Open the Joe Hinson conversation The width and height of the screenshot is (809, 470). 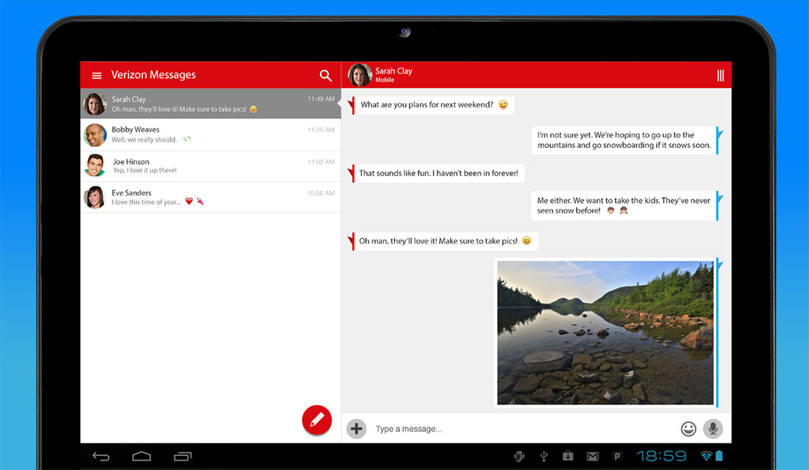pos(210,166)
